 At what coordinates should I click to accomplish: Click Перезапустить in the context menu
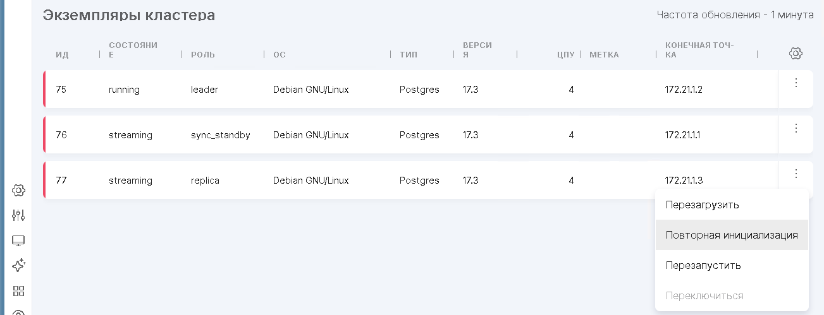pyautogui.click(x=703, y=265)
